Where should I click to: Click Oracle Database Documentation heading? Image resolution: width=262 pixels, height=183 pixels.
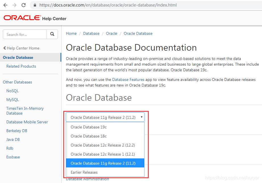131,48
